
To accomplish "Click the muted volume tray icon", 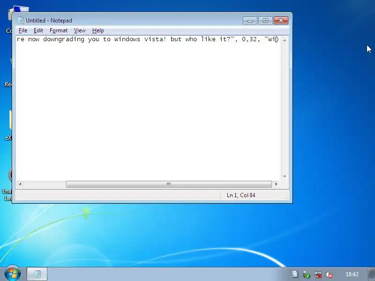I will coord(329,274).
